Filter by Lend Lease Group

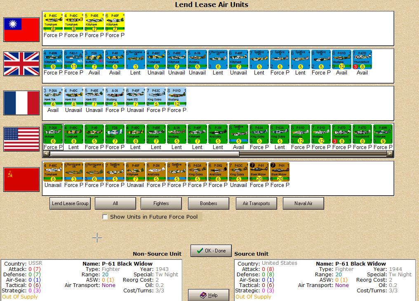click(70, 203)
